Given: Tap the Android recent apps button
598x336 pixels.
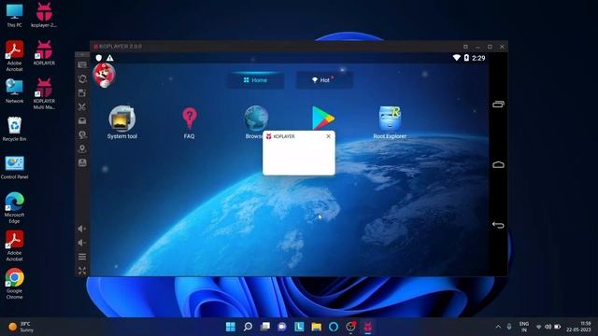Looking at the screenshot, I should [x=498, y=104].
